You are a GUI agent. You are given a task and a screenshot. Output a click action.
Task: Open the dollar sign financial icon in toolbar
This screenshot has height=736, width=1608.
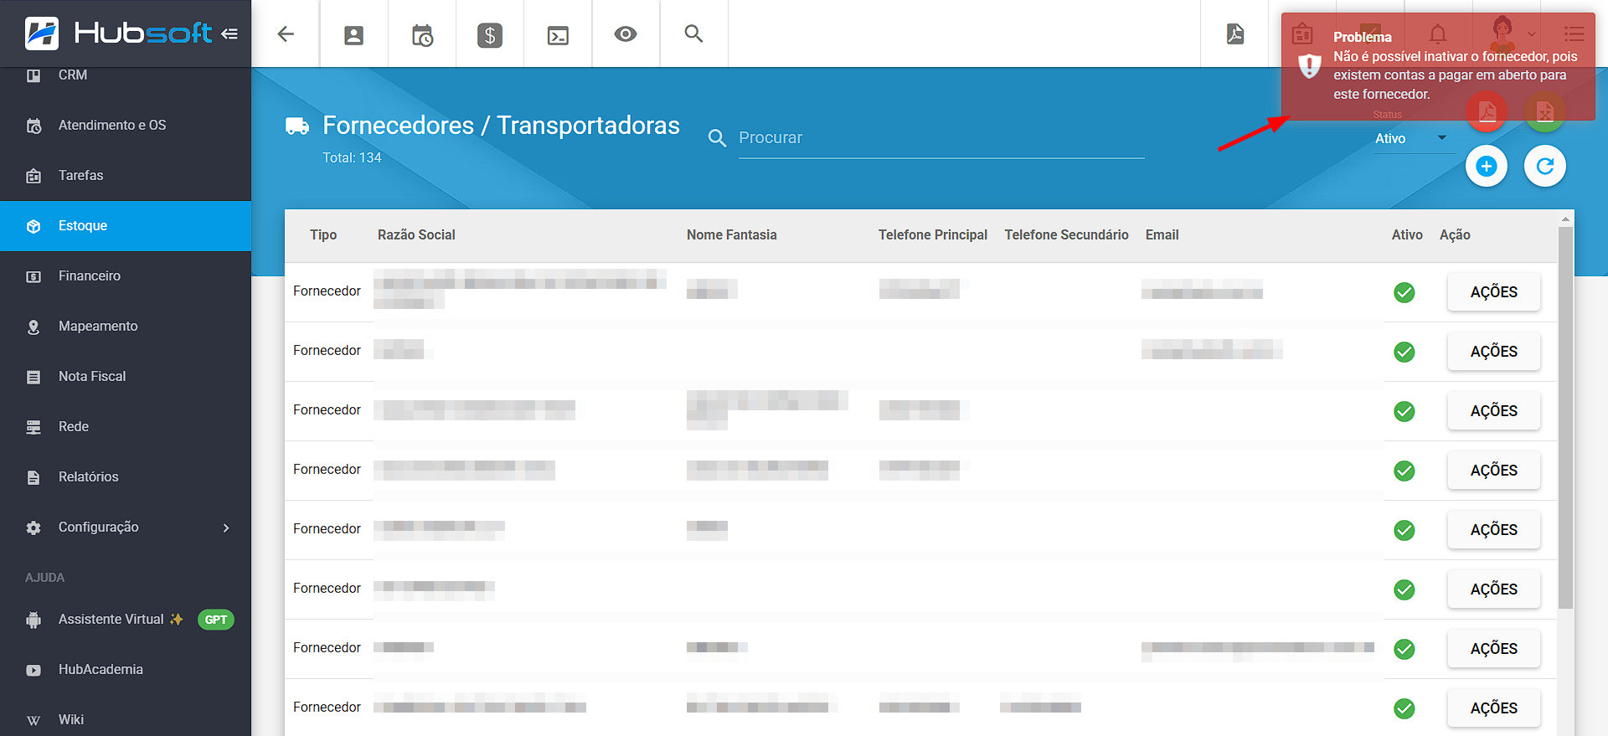click(490, 34)
